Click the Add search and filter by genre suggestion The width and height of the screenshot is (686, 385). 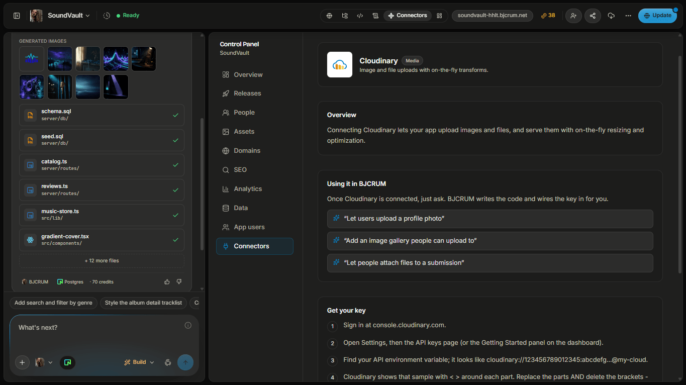53,303
